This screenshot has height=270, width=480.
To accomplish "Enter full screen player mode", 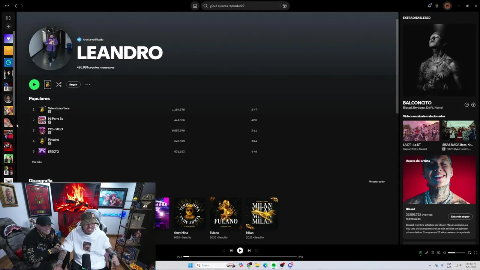I will coord(475,253).
